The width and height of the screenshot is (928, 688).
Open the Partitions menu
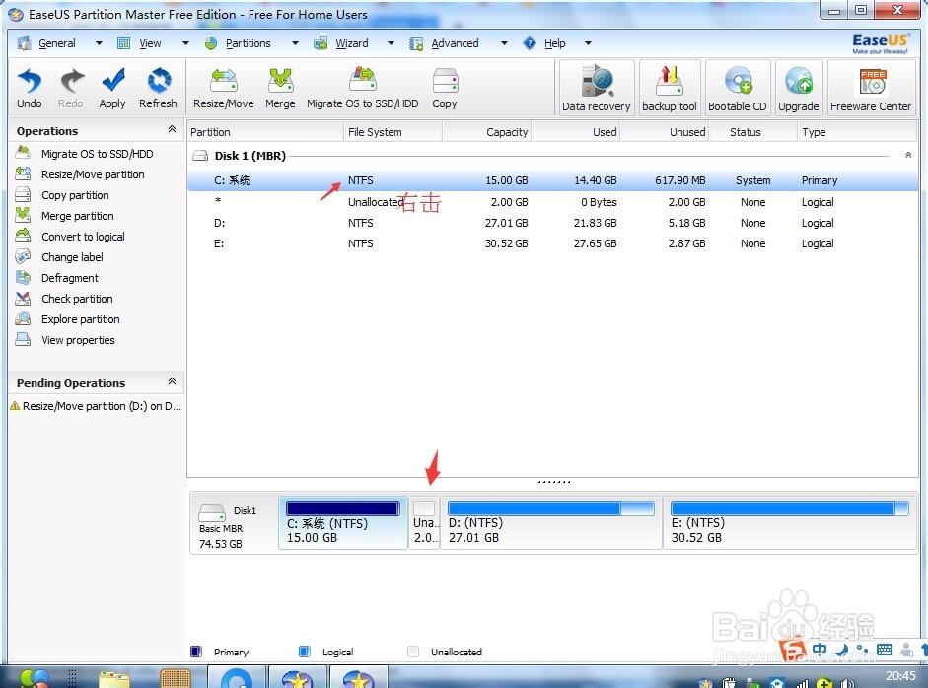click(248, 43)
